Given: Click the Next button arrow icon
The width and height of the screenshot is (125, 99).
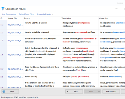Looking at the screenshot, I should pos(99,91).
